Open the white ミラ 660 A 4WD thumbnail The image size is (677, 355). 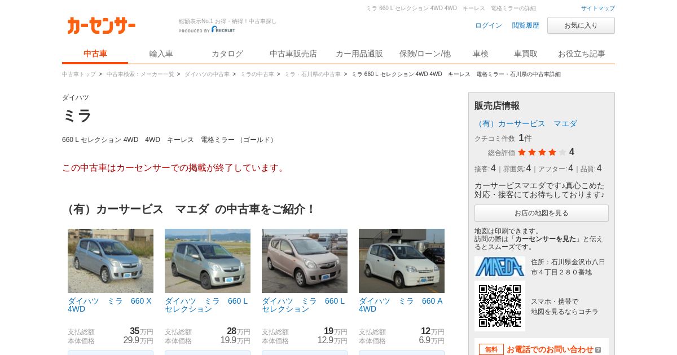pyautogui.click(x=402, y=261)
